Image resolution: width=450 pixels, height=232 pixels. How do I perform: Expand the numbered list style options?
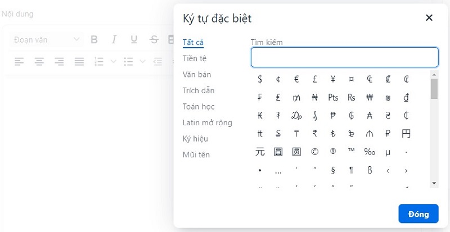114,61
